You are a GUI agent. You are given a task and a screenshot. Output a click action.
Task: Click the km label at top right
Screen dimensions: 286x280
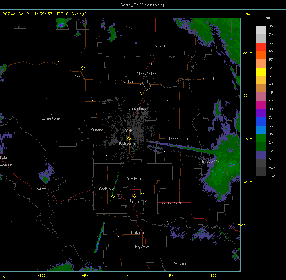tap(247, 14)
